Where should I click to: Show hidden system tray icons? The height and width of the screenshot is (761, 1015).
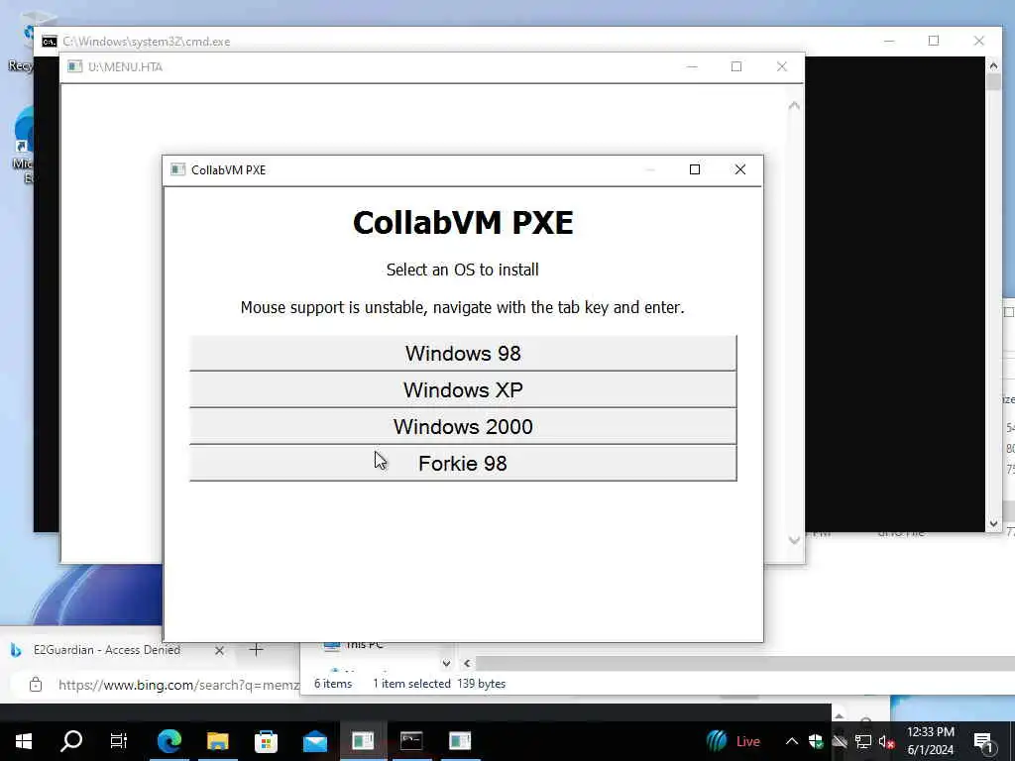point(792,741)
